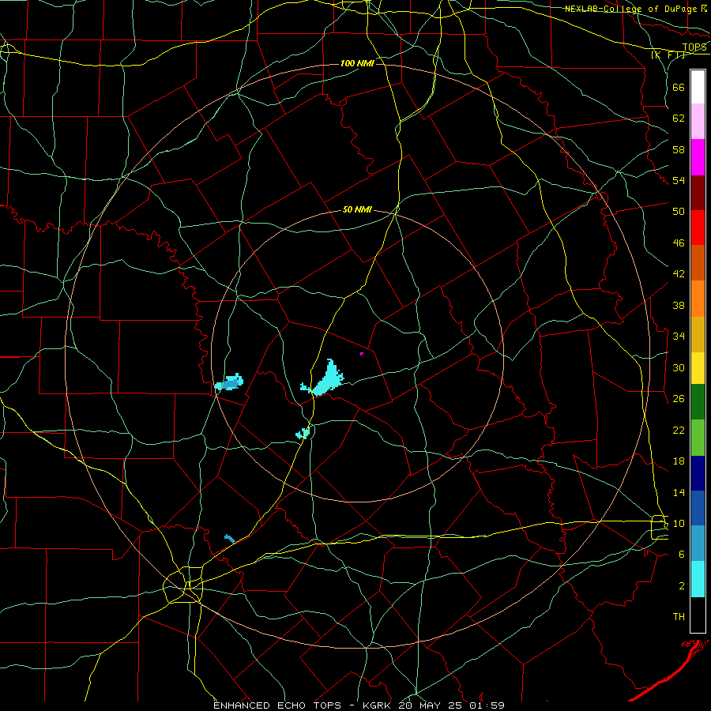This screenshot has width=711, height=711.
Task: Click the tiny magenta pixel near radar center
Action: pyautogui.click(x=361, y=354)
